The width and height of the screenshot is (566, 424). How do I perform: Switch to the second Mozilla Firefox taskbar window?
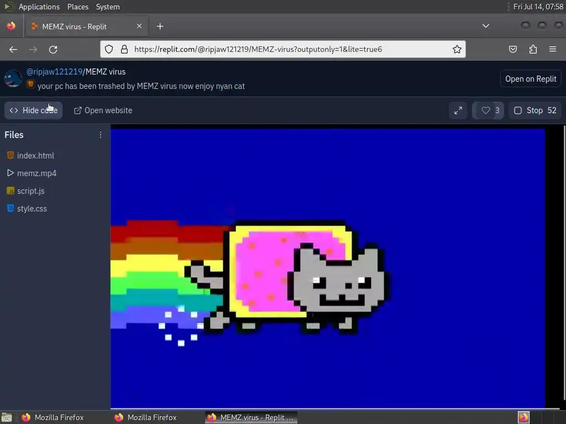click(x=145, y=417)
